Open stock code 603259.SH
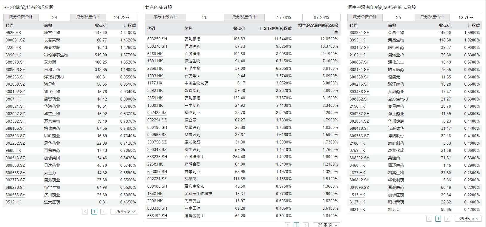This screenshot has height=227, width=486. [157, 39]
